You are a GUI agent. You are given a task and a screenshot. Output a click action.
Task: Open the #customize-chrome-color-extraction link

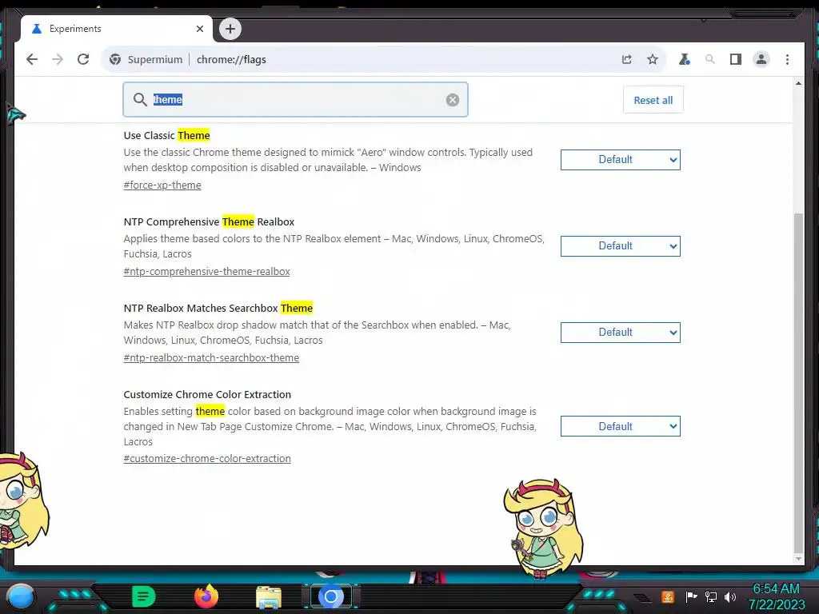[x=207, y=458]
